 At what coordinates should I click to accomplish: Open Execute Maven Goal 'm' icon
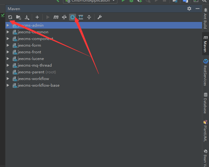coord(56,17)
